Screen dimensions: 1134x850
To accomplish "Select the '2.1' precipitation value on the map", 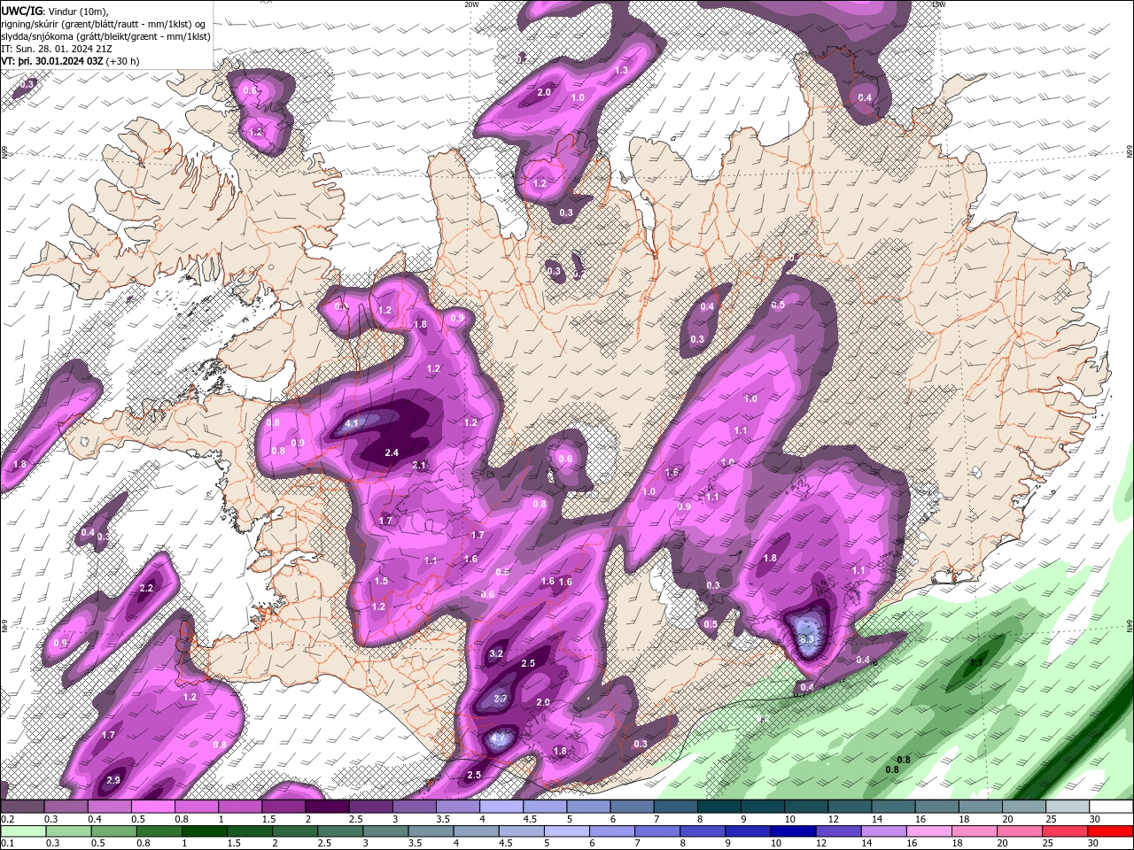I will tap(420, 466).
